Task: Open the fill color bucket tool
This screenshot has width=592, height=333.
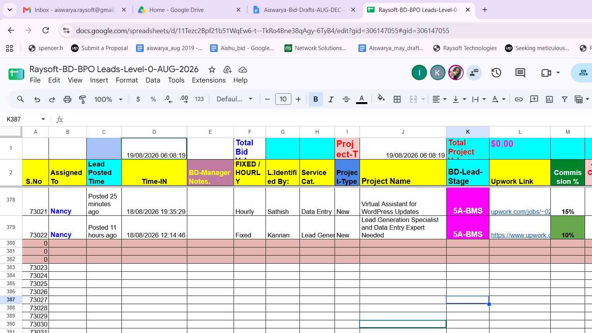Action: click(x=381, y=99)
